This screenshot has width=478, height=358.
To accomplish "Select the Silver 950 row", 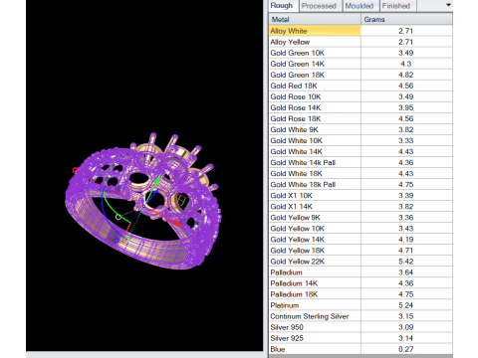I will (x=360, y=327).
